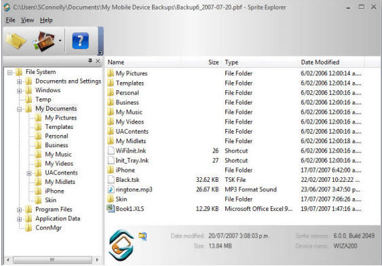The image size is (382, 266).
Task: Click Book1.XLS Excel file icon
Action: [111, 208]
